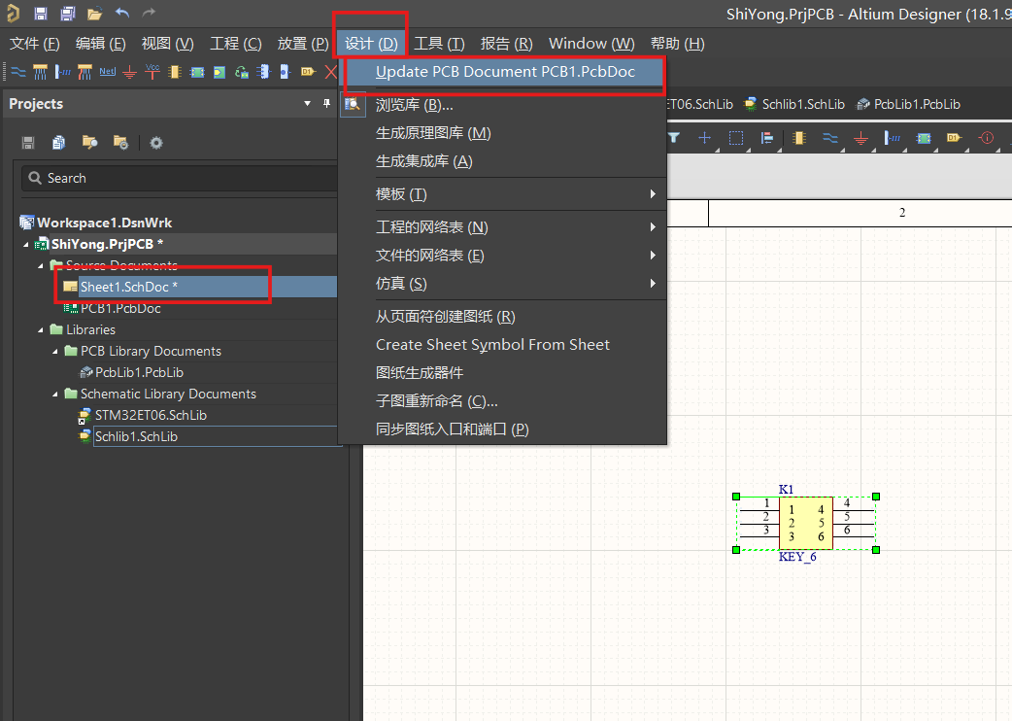Screen dimensions: 1012x721
Task: Open the Projects panel settings gear
Action: pos(155,143)
